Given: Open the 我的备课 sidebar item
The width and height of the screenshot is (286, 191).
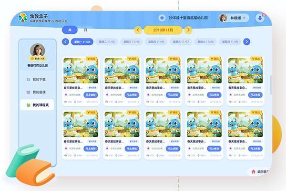Looking at the screenshot, I should 37,92.
